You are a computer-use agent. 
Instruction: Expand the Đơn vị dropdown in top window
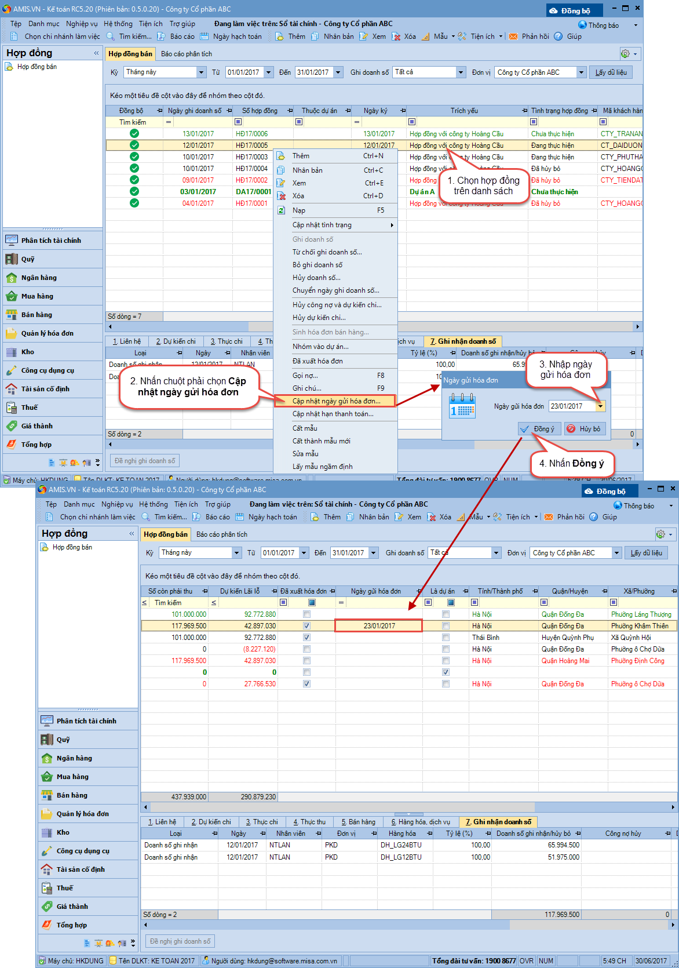pos(581,72)
